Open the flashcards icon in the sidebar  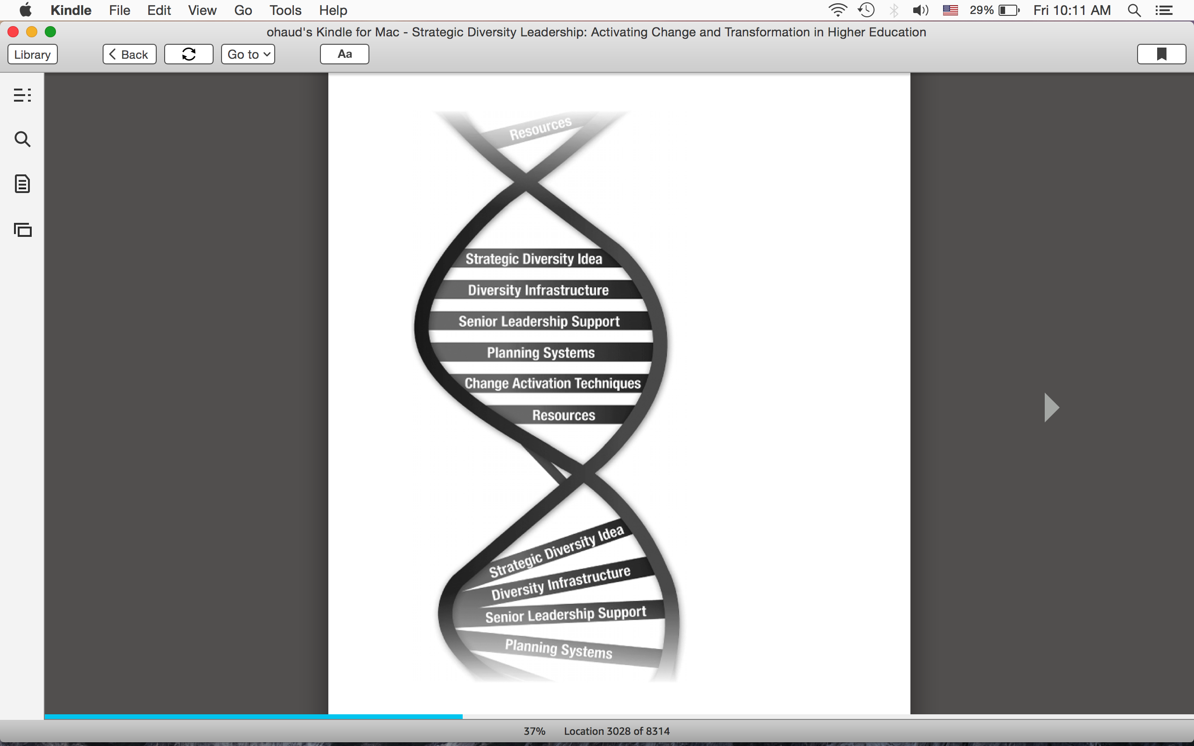pos(22,229)
